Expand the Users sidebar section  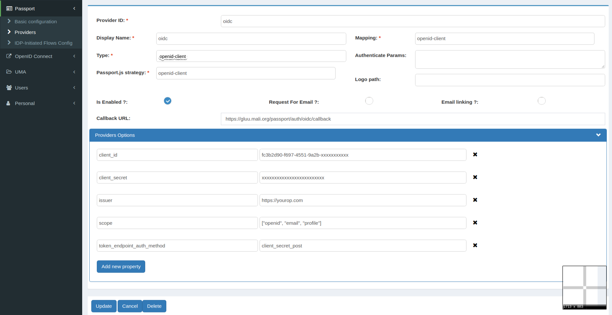pos(74,87)
